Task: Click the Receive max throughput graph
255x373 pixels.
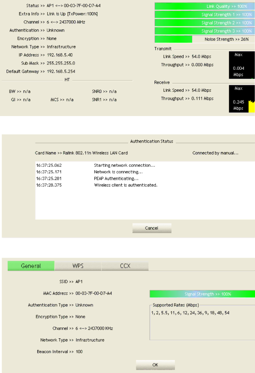Action: click(242, 99)
